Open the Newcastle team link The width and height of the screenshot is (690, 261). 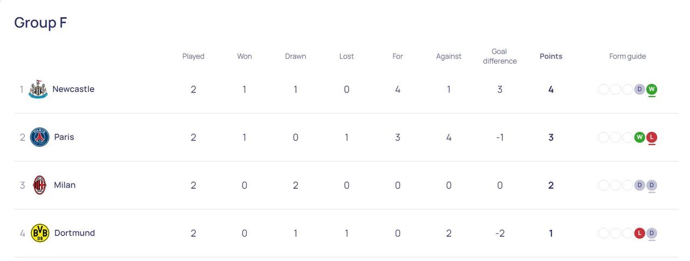point(73,89)
